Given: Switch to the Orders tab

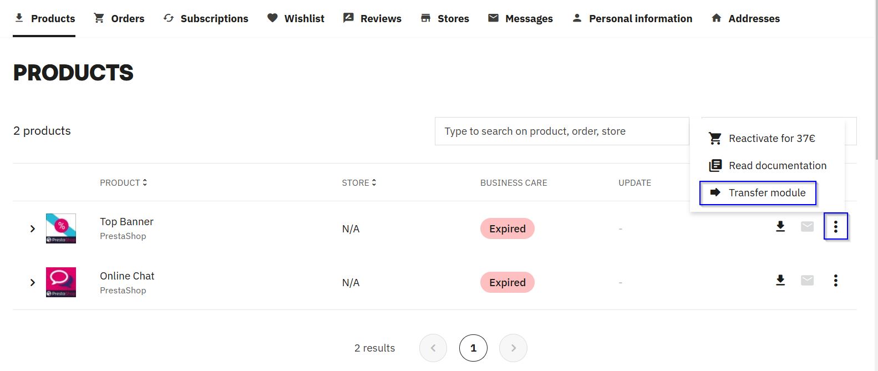Looking at the screenshot, I should (119, 18).
